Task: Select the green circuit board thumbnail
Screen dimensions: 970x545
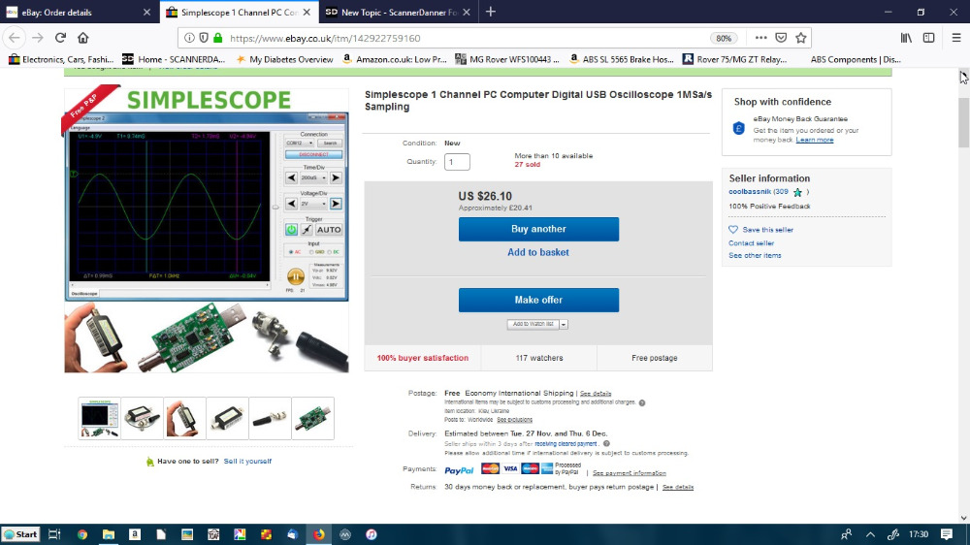Action: (313, 418)
